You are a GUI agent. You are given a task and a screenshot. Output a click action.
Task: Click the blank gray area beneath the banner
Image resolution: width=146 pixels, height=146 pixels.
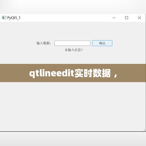(x=73, y=106)
